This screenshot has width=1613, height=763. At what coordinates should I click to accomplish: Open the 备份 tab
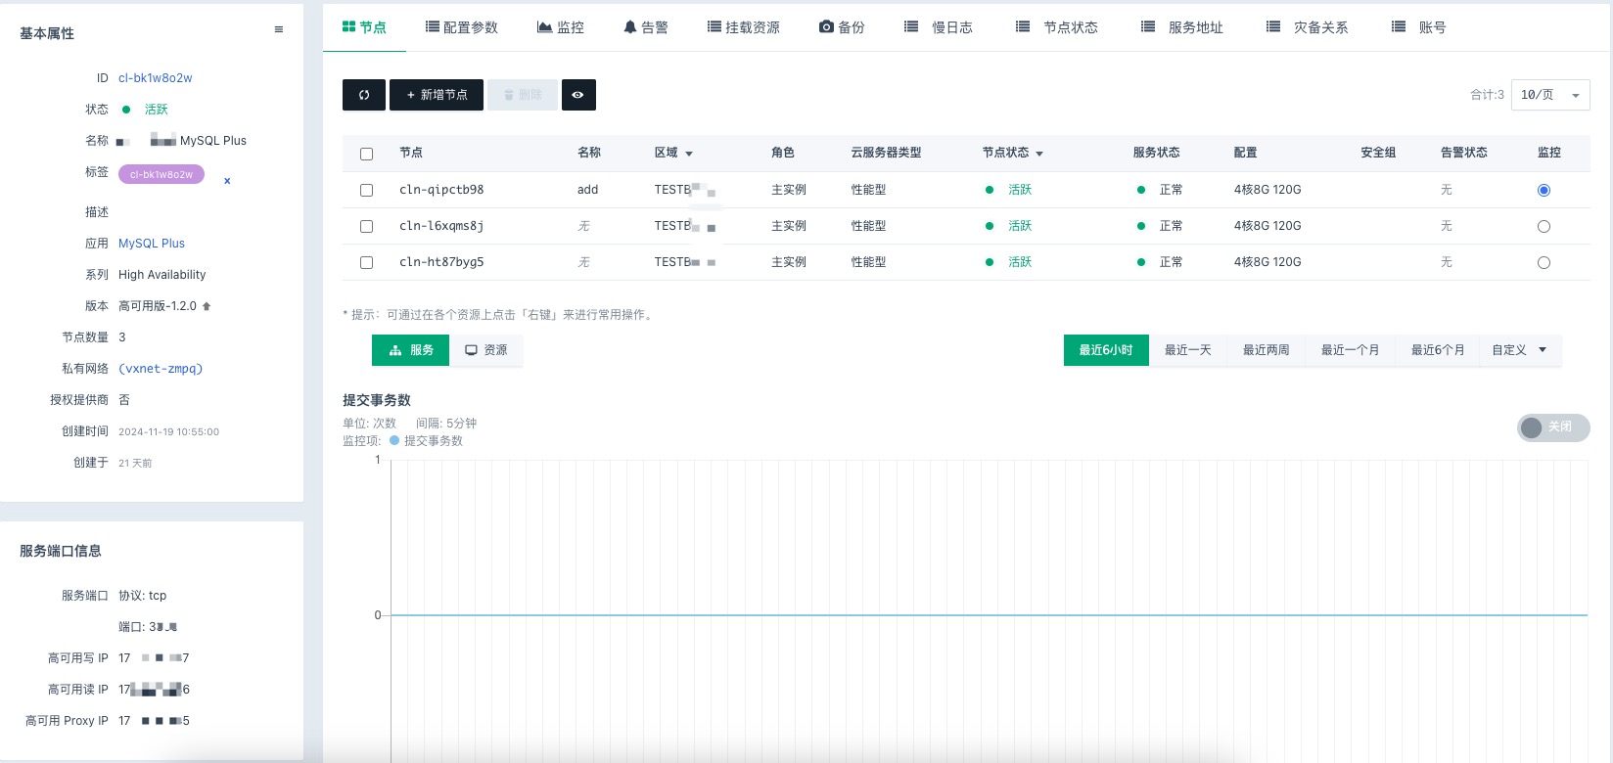tap(842, 27)
